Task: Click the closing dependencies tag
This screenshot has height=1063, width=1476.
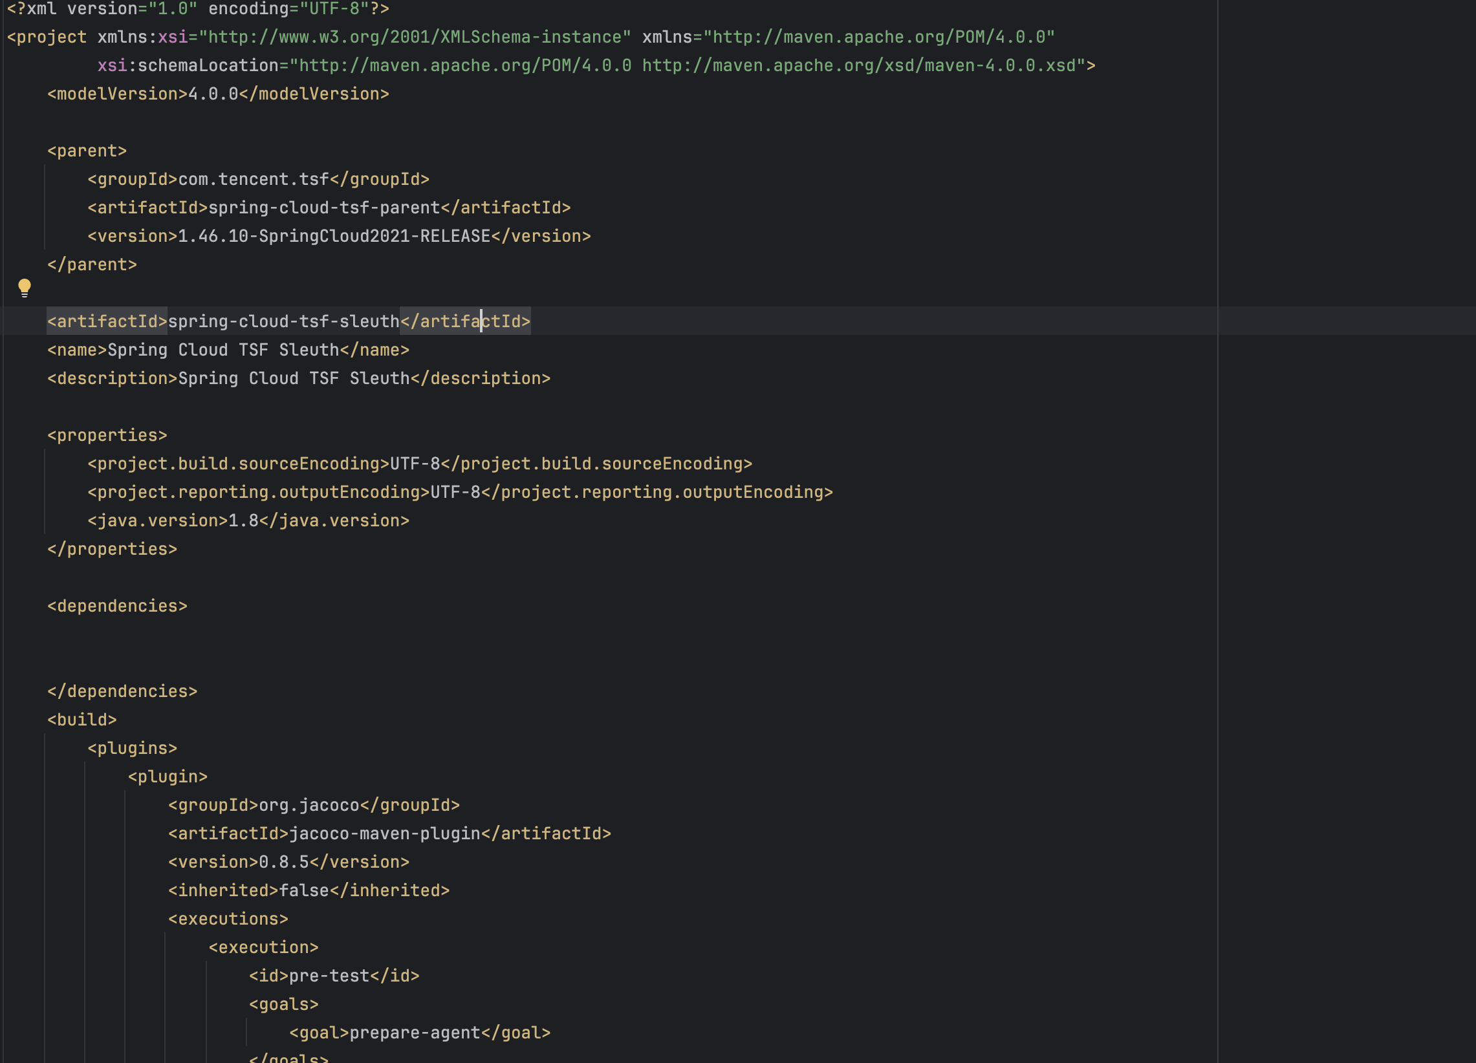Action: [122, 692]
